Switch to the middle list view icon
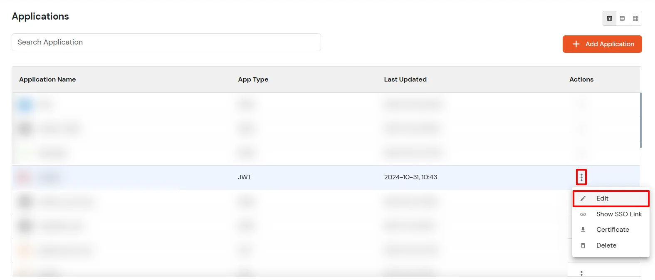The width and height of the screenshot is (655, 280). tap(623, 18)
